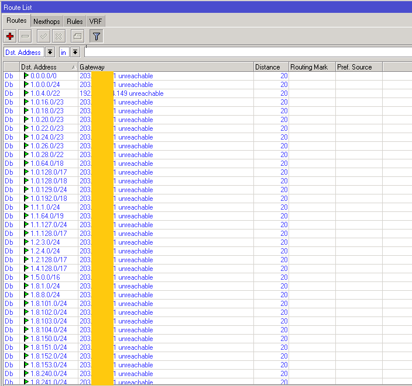Sort by the Gateway column header
The height and width of the screenshot is (386, 412).
[x=166, y=67]
